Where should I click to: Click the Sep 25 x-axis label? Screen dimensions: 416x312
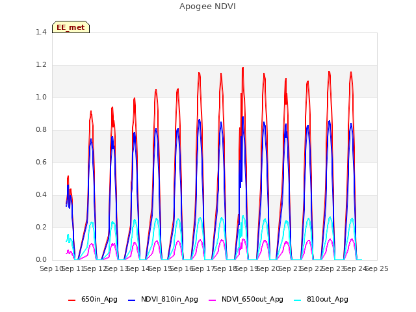(x=377, y=268)
